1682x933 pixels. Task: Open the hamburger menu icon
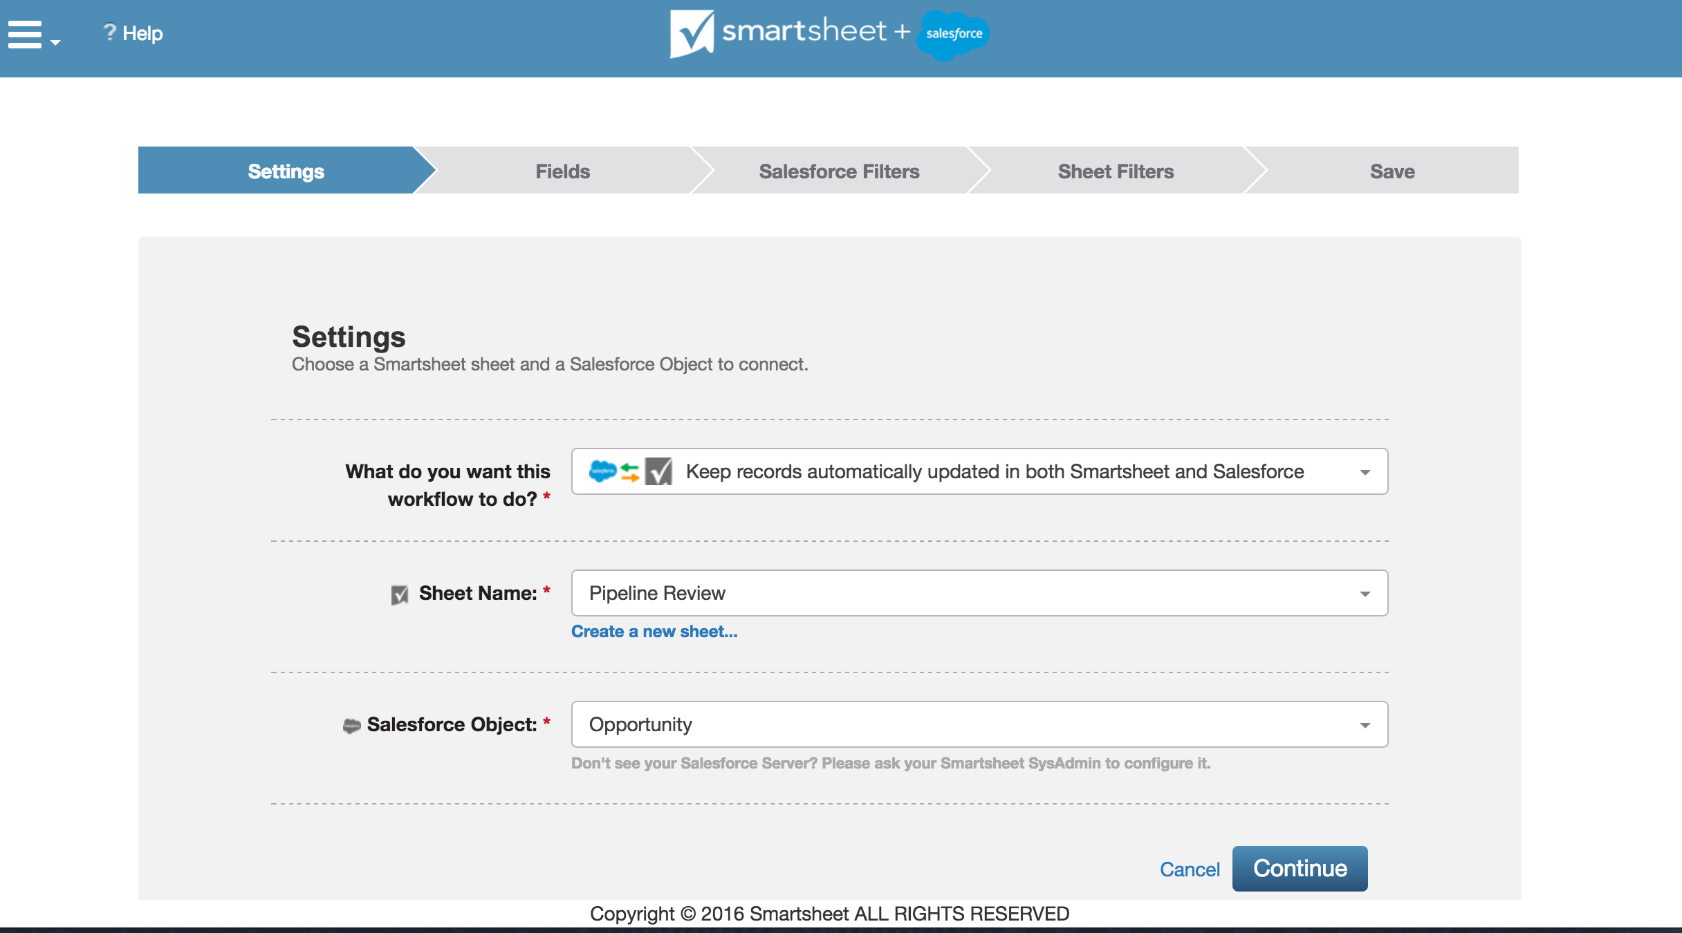coord(25,34)
